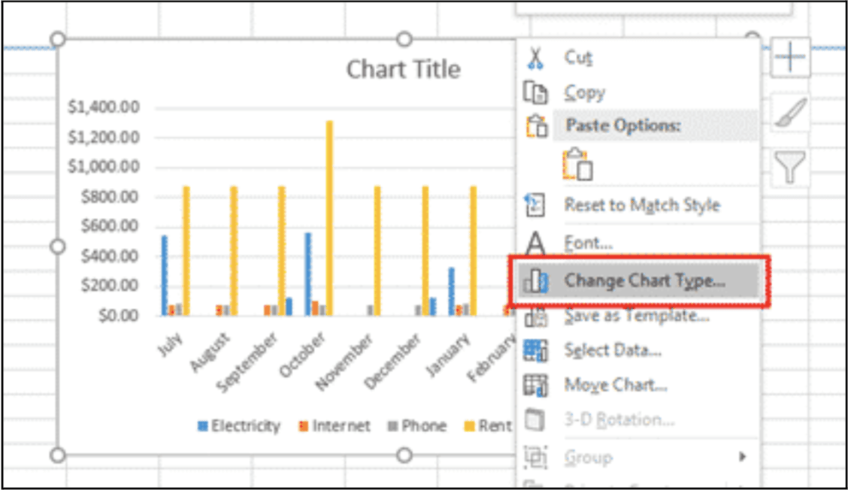848x490 pixels.
Task: Select the tall October Rent bar
Action: click(x=329, y=218)
